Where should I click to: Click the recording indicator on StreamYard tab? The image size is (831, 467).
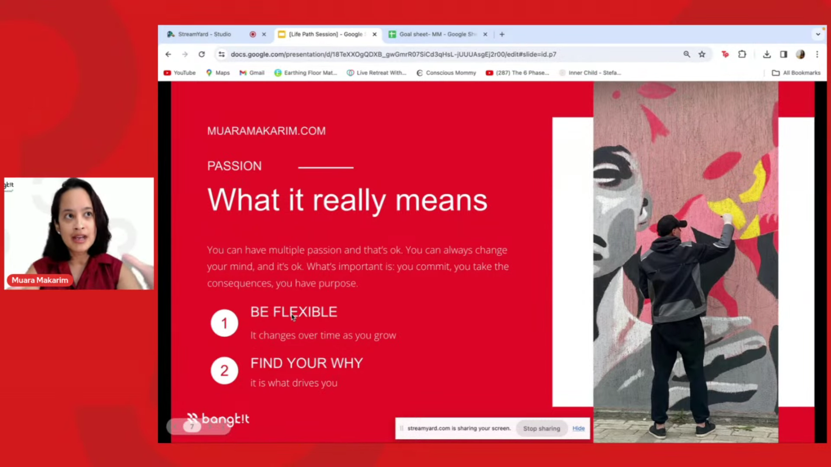[x=252, y=35]
